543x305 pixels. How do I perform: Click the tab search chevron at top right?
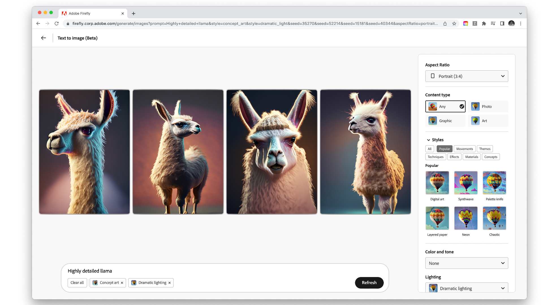click(x=521, y=13)
